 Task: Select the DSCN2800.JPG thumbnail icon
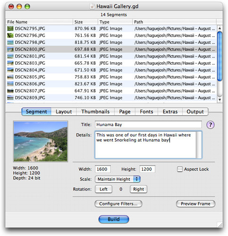[x=10, y=49]
